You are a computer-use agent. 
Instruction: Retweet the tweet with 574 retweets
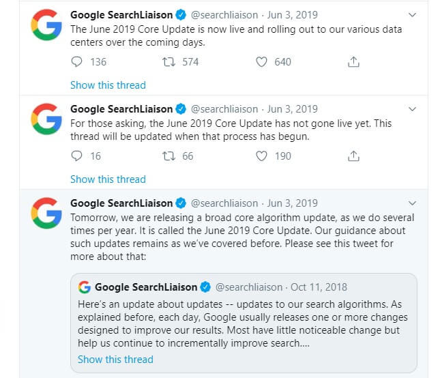coord(168,61)
